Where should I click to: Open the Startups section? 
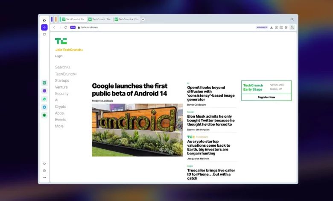62,80
